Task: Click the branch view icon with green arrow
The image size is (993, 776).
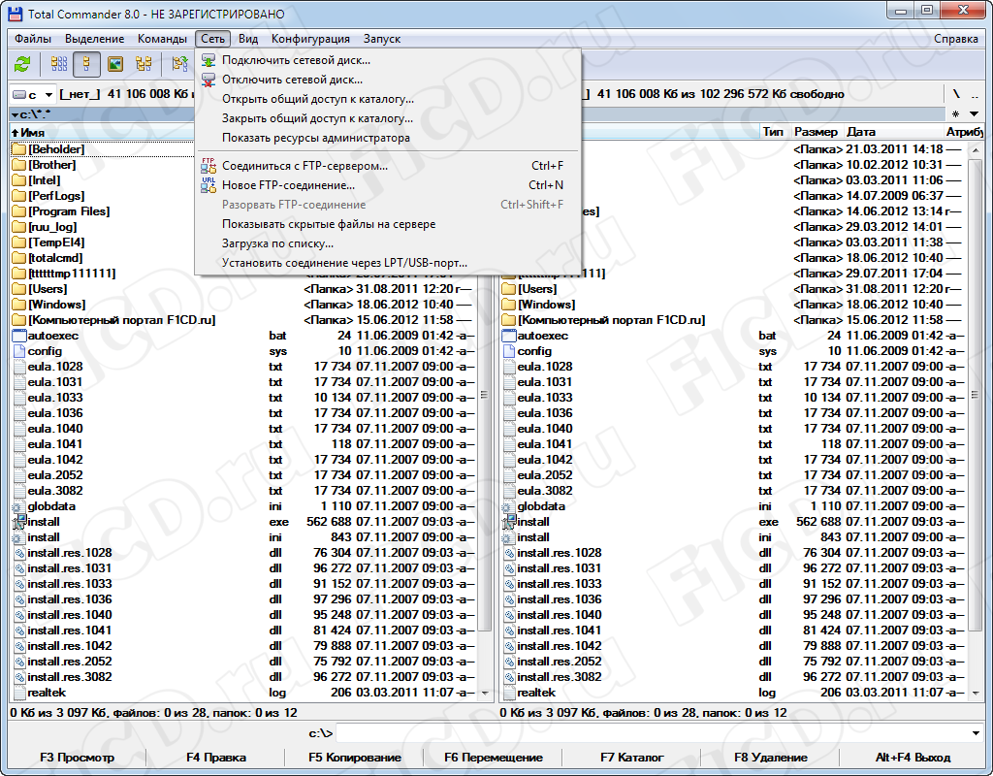Action: (x=180, y=64)
